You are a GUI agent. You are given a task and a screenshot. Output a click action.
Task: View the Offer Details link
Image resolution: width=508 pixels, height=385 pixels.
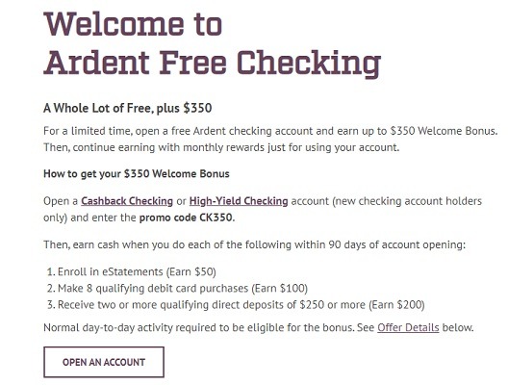(x=408, y=327)
